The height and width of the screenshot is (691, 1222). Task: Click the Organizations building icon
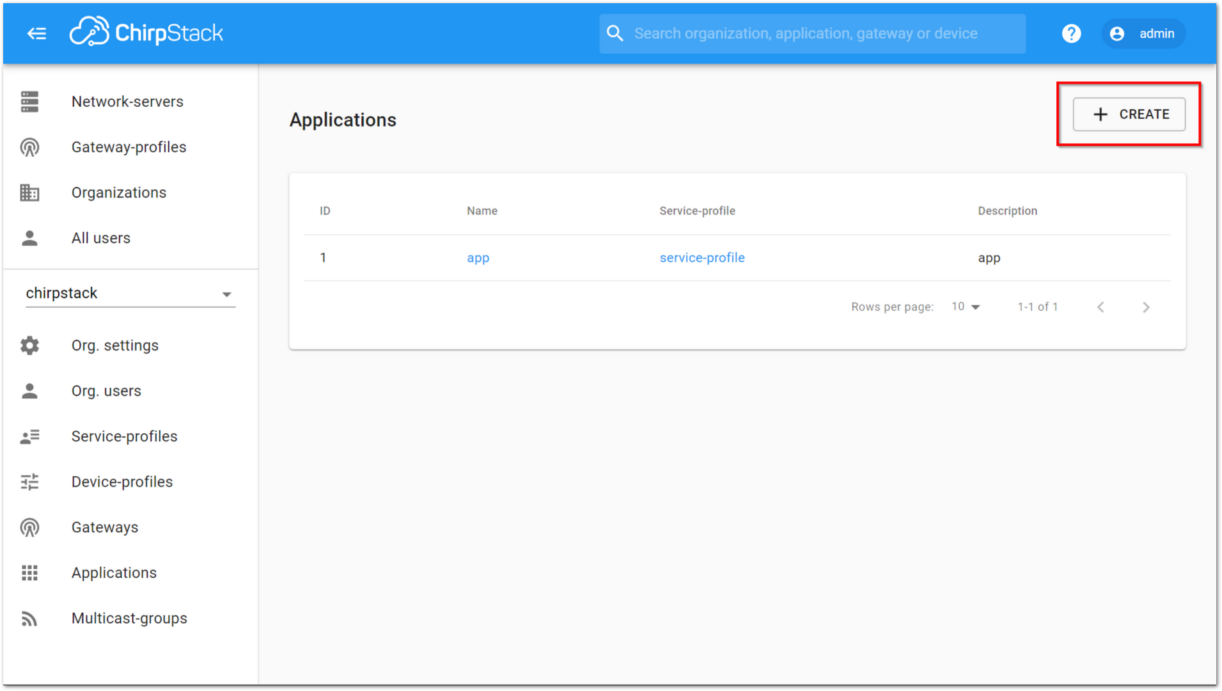click(x=29, y=193)
